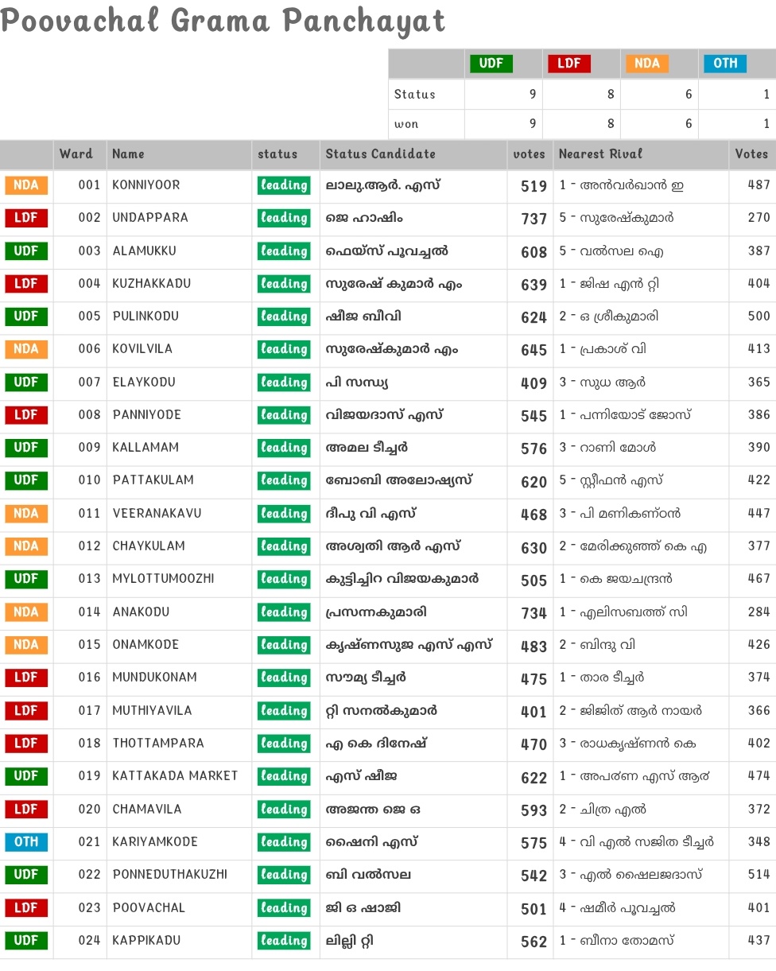The image size is (776, 971).
Task: Click the Ward column header
Action: pyautogui.click(x=76, y=154)
